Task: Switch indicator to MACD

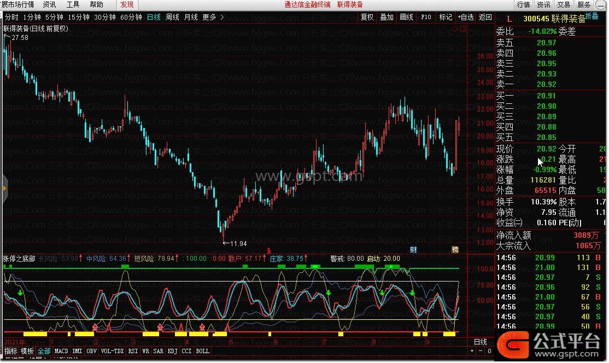Action: click(61, 351)
